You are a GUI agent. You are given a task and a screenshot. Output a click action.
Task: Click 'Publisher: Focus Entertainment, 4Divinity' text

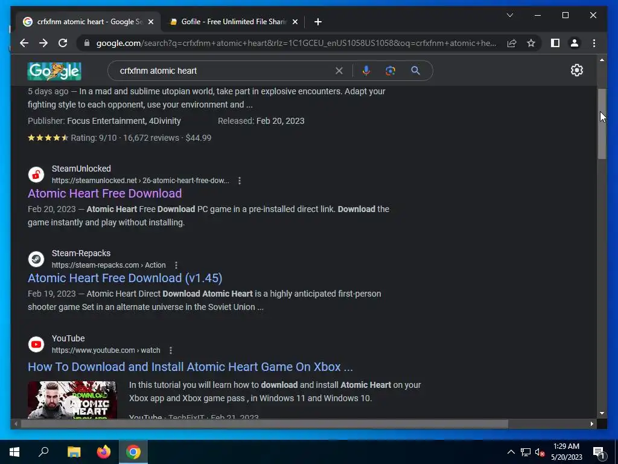click(x=104, y=121)
